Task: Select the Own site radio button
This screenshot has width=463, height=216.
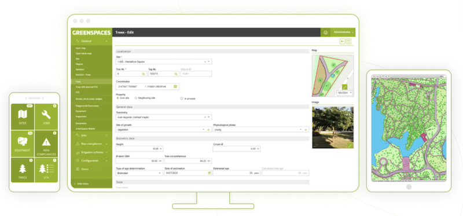Action: point(117,98)
